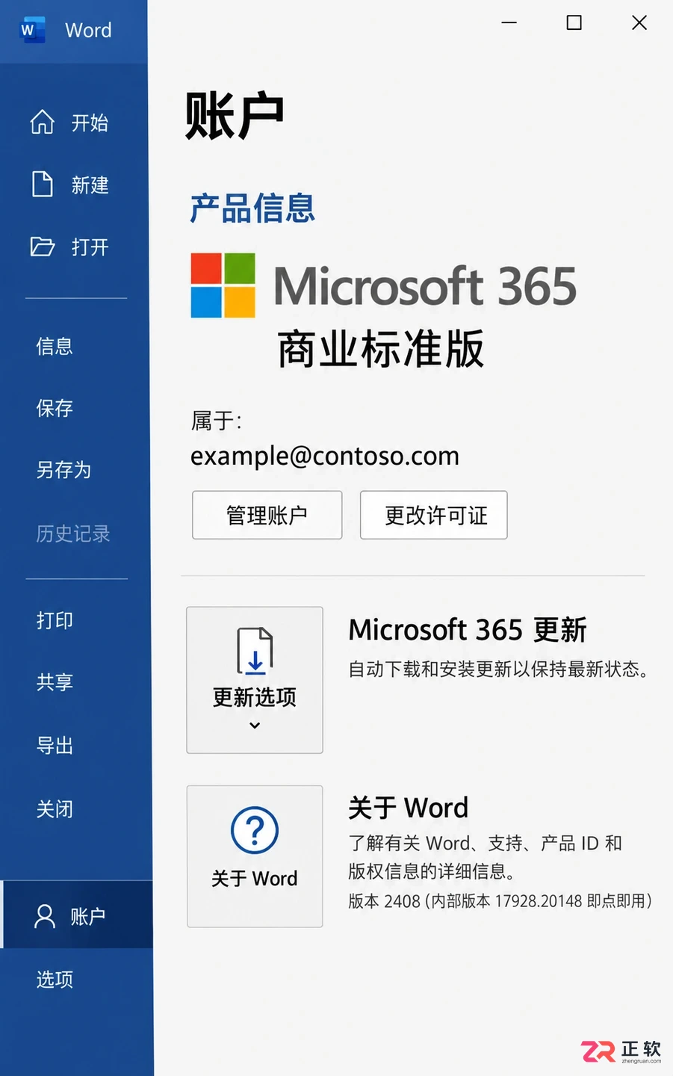Close the Word window
This screenshot has width=673, height=1076.
point(639,22)
